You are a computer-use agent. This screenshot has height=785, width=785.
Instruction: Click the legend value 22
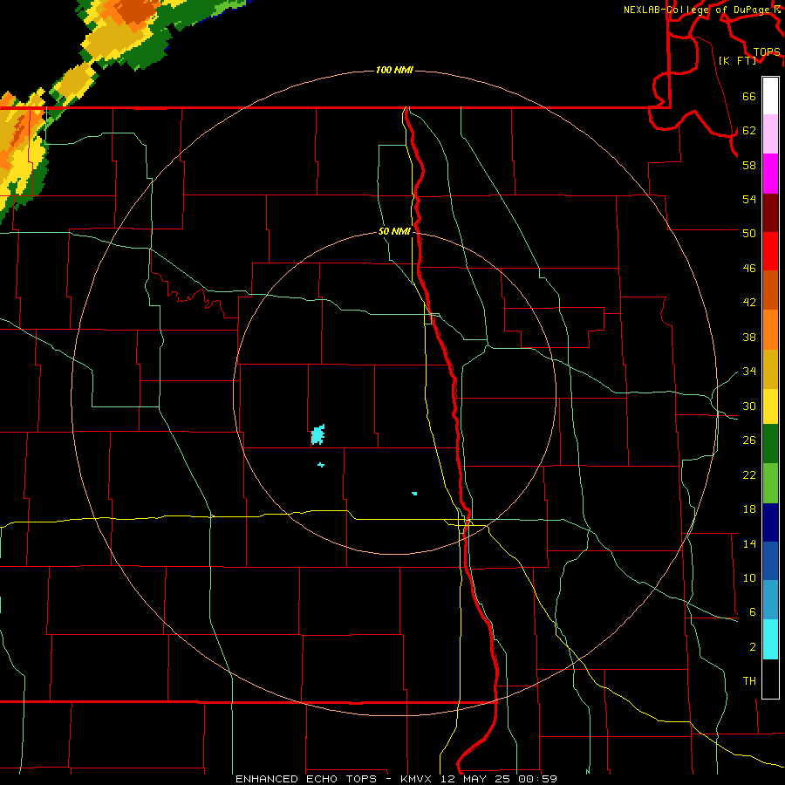[749, 475]
